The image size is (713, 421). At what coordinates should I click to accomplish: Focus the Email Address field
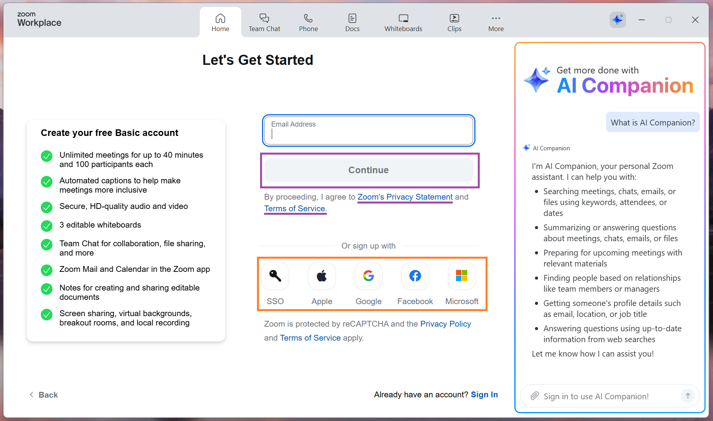tap(369, 130)
